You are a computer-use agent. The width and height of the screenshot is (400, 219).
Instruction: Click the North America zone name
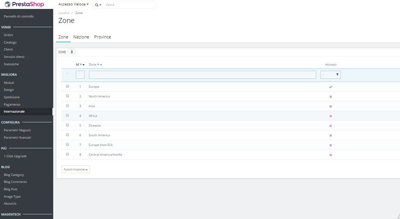click(x=99, y=96)
